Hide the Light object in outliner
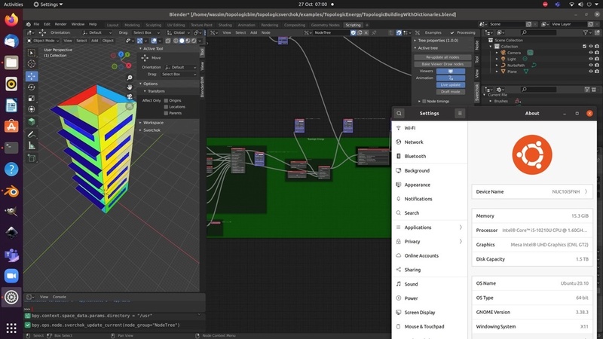Screen dimensions: 603x339 591,59
